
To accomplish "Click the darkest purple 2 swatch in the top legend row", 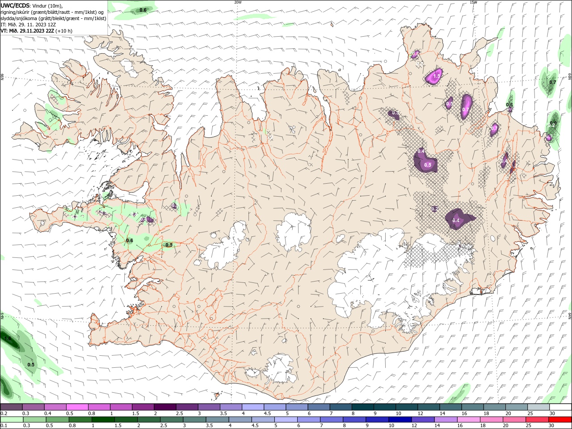I will coord(164,407).
